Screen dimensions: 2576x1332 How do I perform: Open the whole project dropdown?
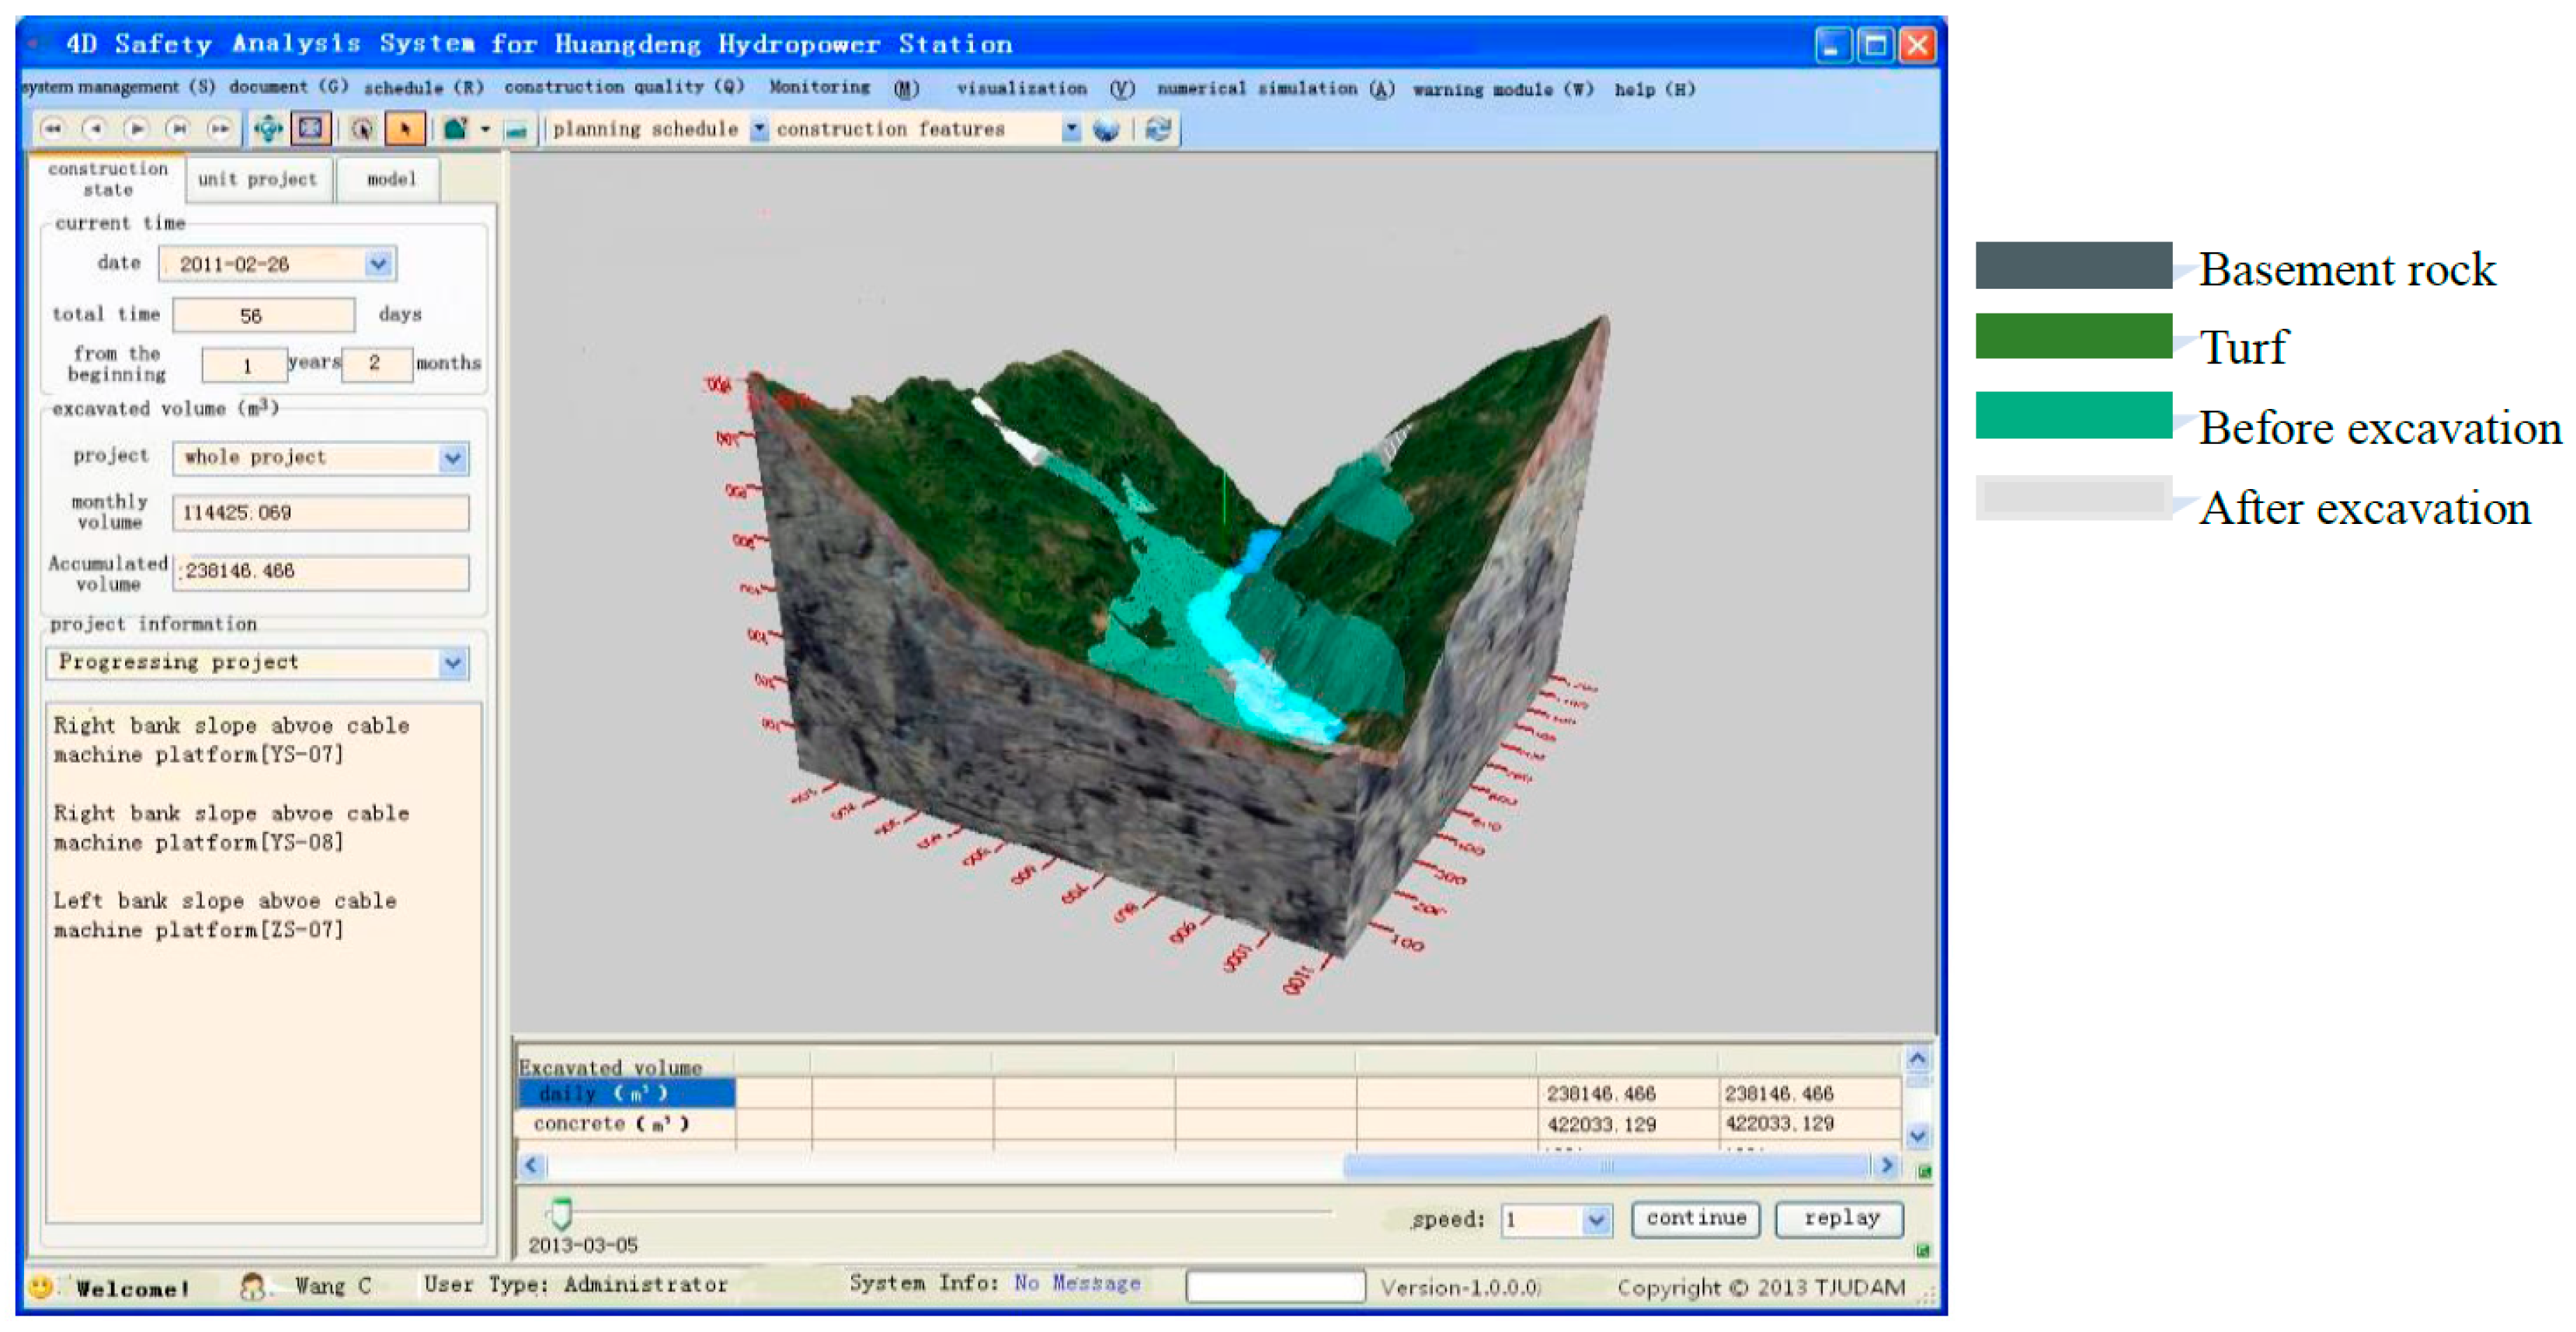coord(452,458)
